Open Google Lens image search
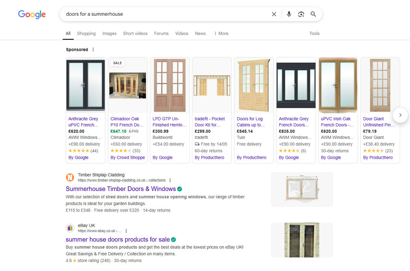 coord(301,14)
